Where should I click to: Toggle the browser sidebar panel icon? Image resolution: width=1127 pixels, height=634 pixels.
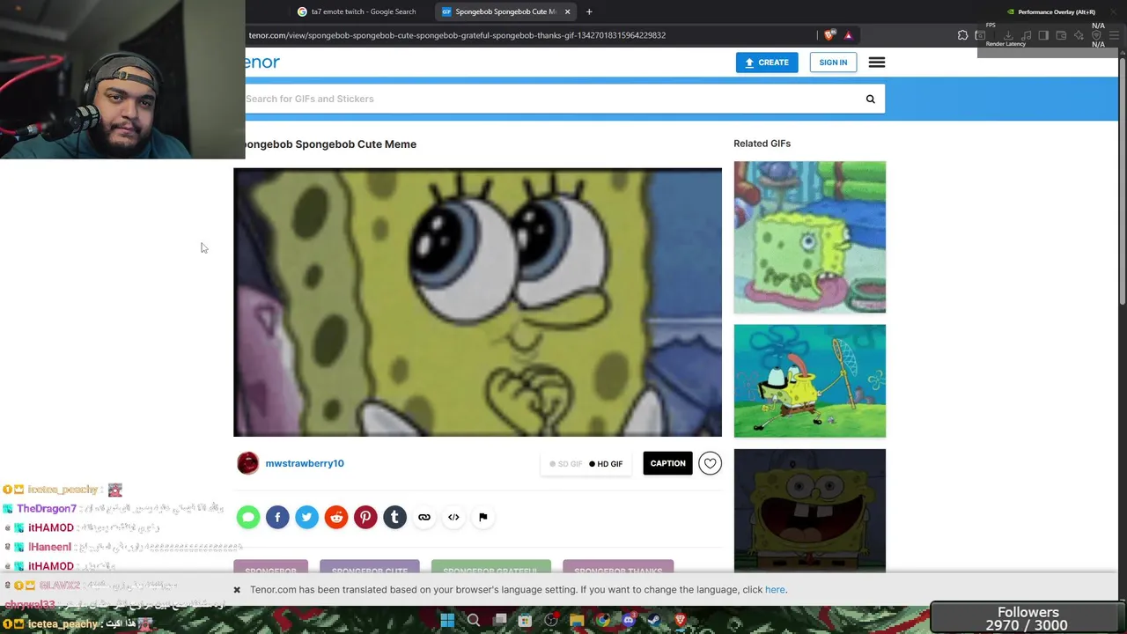click(1043, 35)
